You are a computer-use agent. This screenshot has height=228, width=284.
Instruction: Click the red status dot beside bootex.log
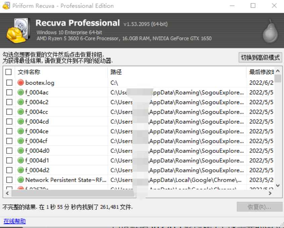[x=20, y=82]
